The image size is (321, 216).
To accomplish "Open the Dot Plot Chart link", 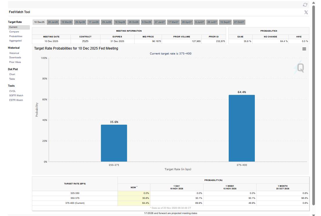I will click(12, 74).
